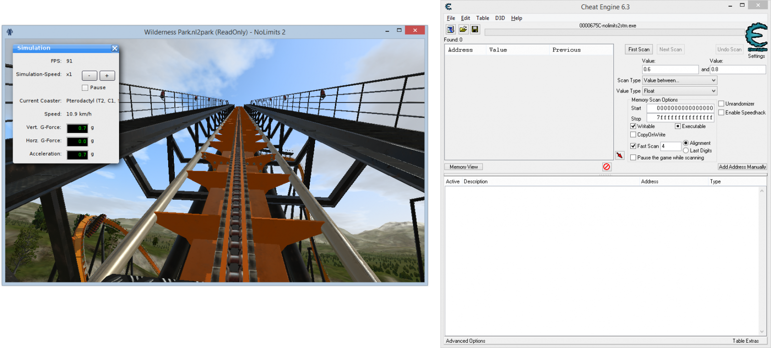
Task: Click the first Value field containing 0.6
Action: click(670, 69)
